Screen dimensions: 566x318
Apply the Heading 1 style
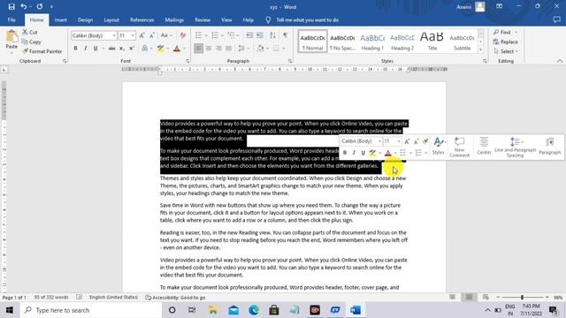click(372, 42)
